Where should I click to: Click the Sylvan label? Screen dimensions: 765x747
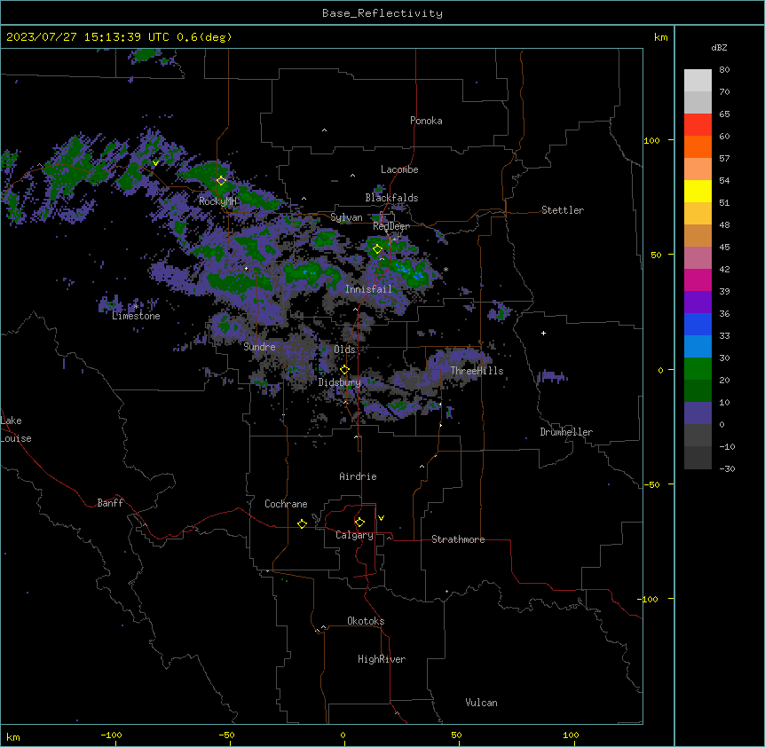tap(346, 217)
